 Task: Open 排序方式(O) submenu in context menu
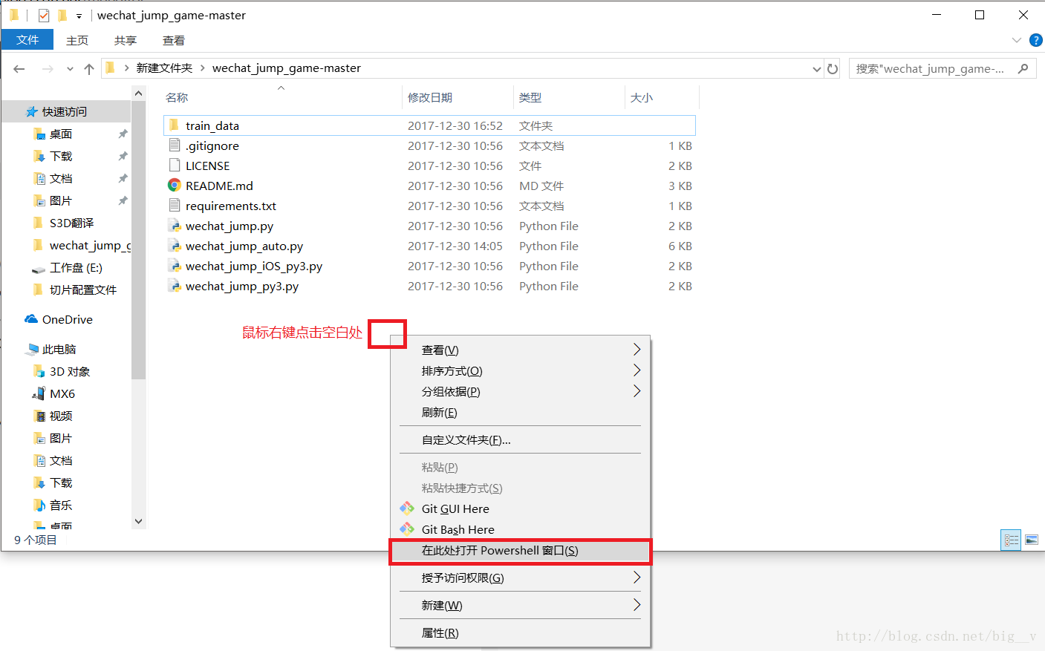(x=520, y=370)
